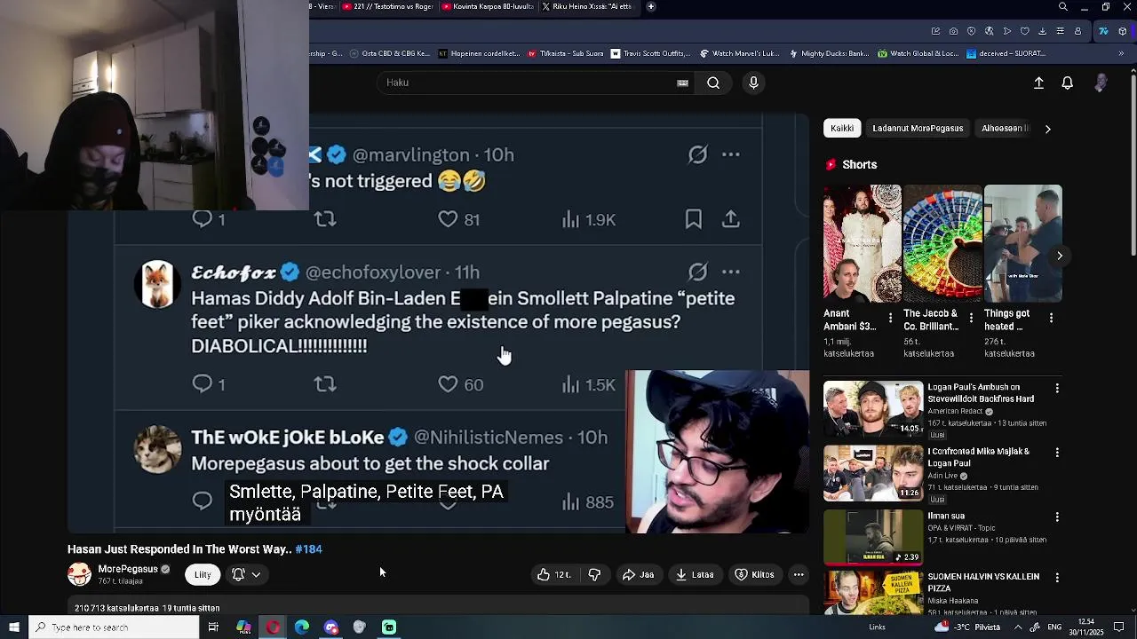Dislike the video with thumbs down

[594, 574]
